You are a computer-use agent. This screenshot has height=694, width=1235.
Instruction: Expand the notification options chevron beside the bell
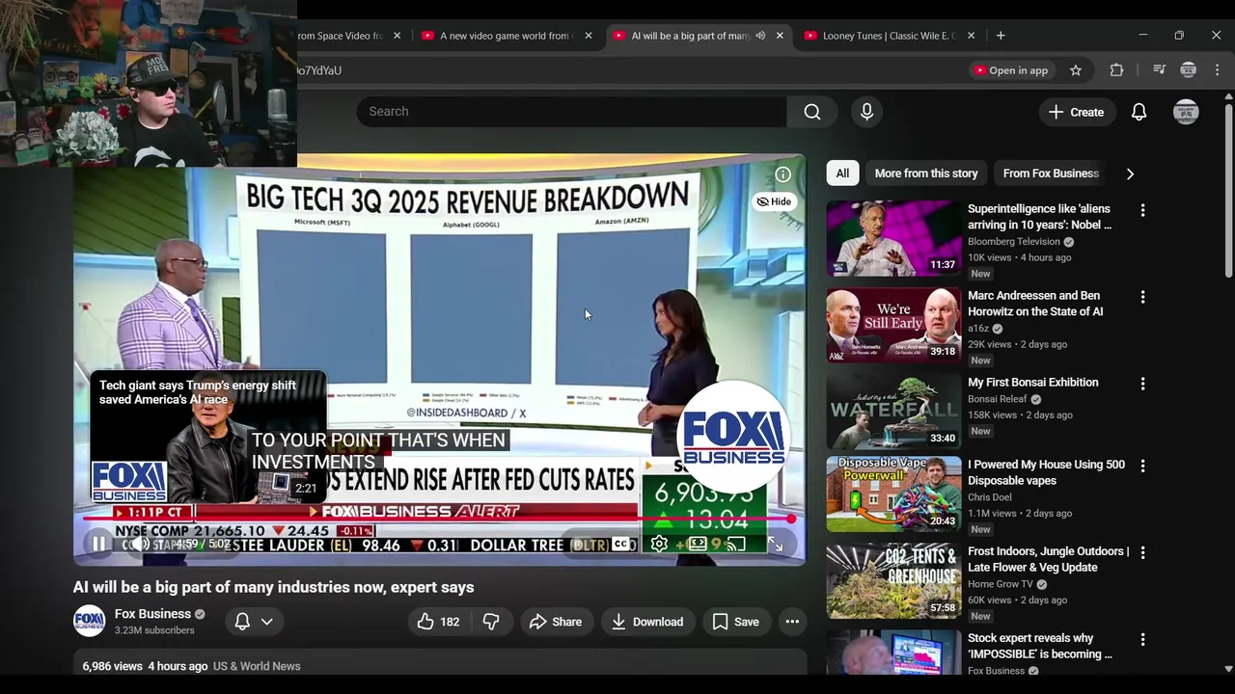coord(266,622)
